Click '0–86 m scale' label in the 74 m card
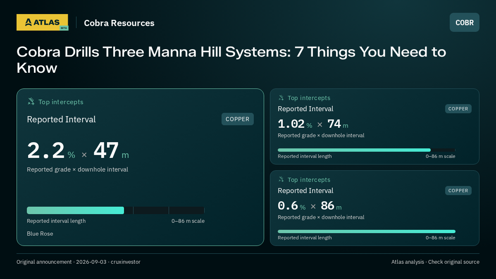Screen dimensions: 496x279 pyautogui.click(x=441, y=156)
